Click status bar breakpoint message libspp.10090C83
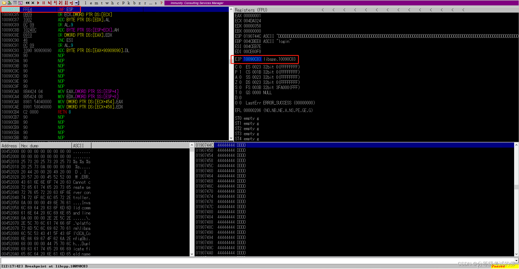 (x=44, y=266)
